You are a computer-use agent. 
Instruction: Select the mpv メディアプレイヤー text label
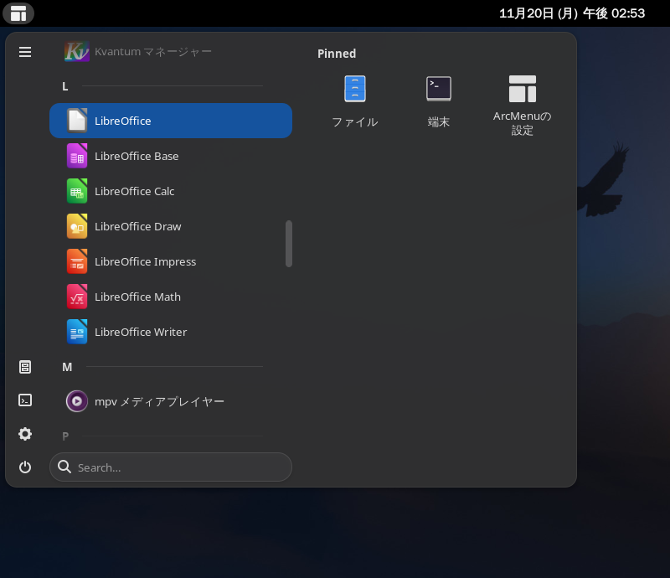pyautogui.click(x=159, y=402)
